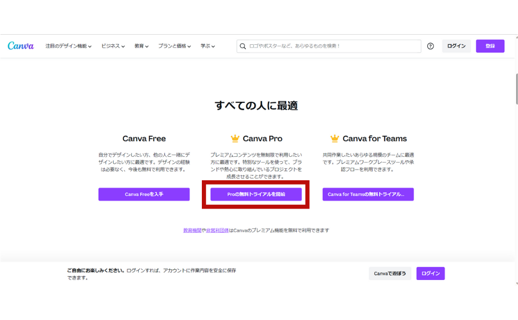Expand the 教育 menu

[x=142, y=46]
